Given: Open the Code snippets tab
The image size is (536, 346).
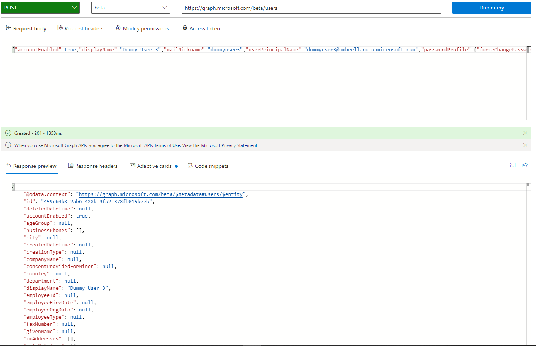Looking at the screenshot, I should click(212, 166).
